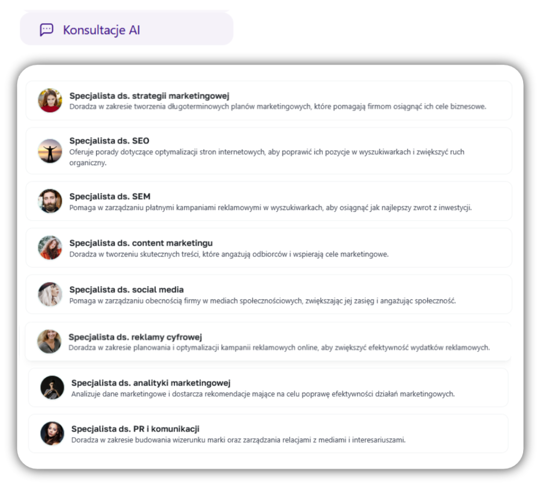Click the PR description about budowania wizerunku marki
Image resolution: width=550 pixels, height=500 pixels.
coord(238,440)
